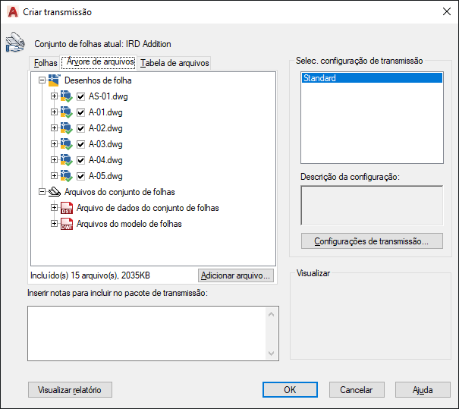Click the AS-01.dwg drawing file icon
This screenshot has height=409, width=459.
pos(66,96)
